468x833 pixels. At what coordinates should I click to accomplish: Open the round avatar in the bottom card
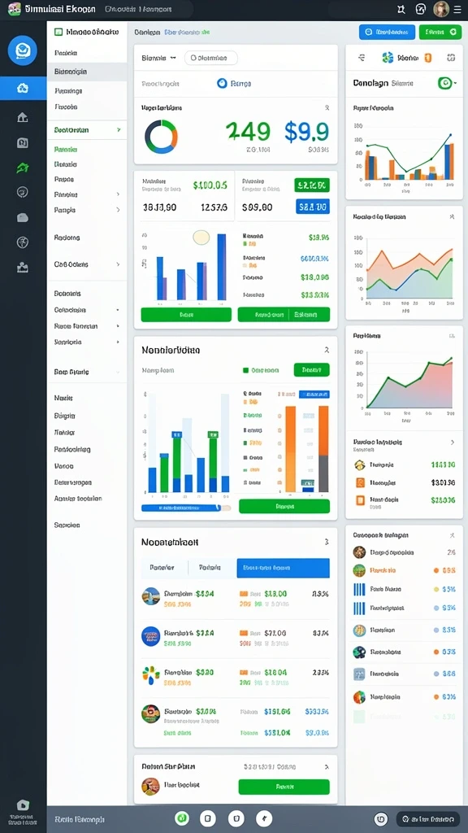pos(150,787)
